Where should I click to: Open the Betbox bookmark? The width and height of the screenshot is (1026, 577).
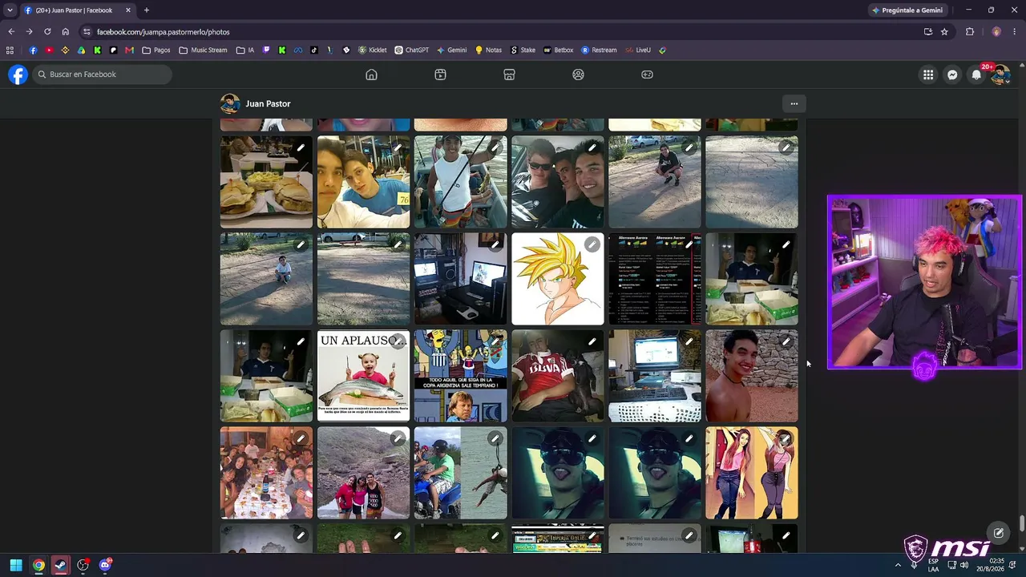coord(559,50)
